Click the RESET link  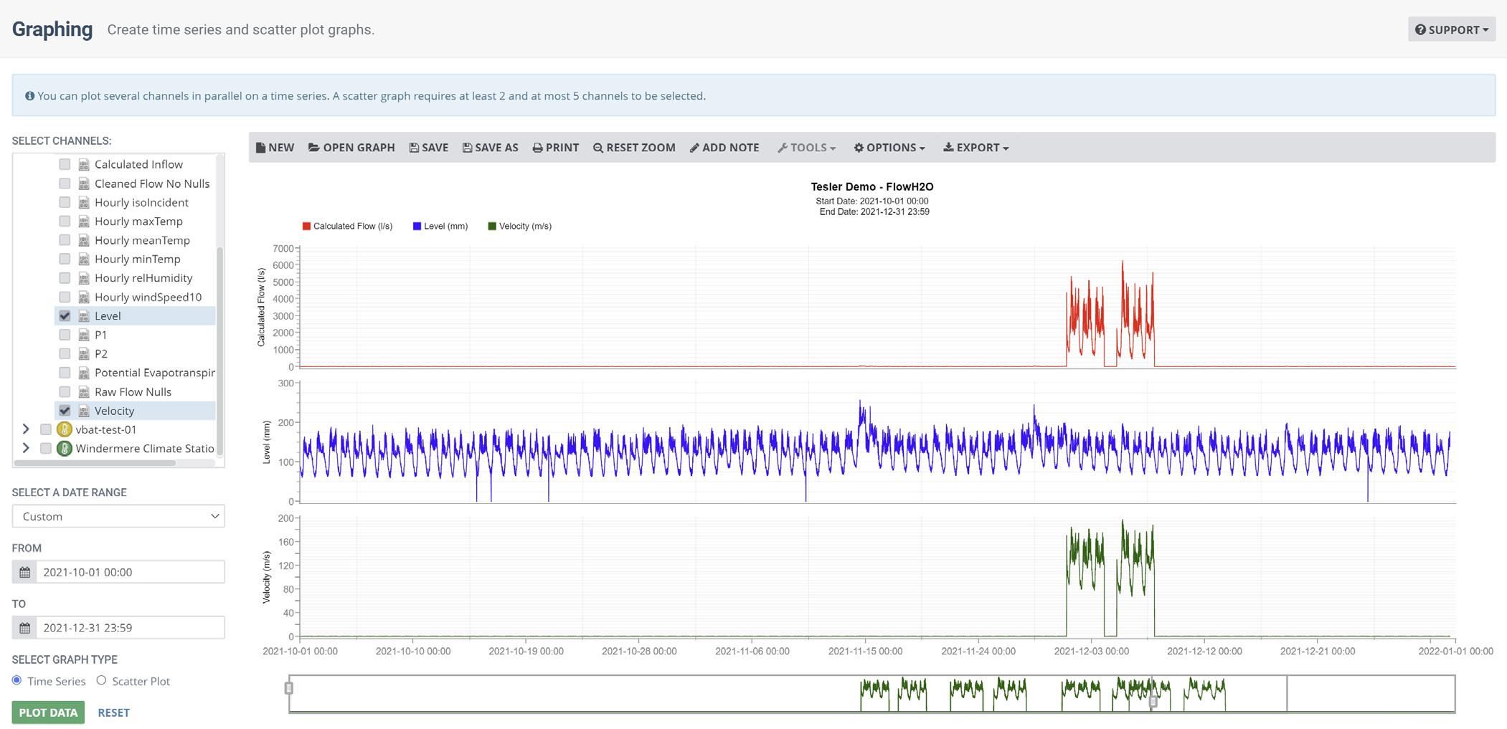(113, 713)
